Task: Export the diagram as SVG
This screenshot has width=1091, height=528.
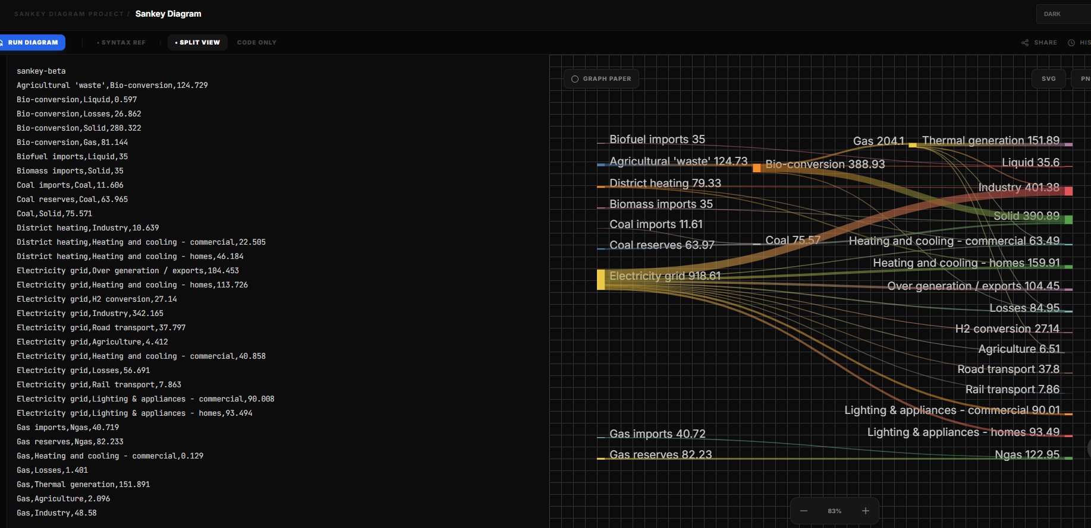Action: click(x=1048, y=79)
